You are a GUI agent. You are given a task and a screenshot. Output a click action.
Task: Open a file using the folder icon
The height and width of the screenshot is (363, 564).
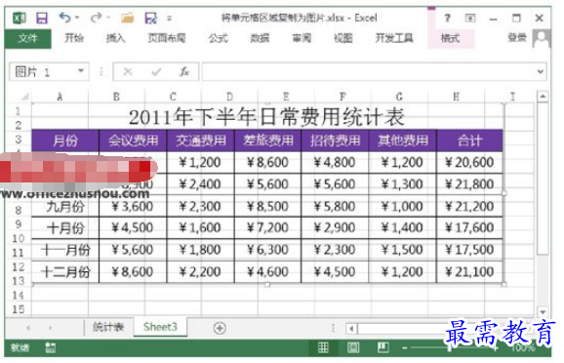(127, 18)
